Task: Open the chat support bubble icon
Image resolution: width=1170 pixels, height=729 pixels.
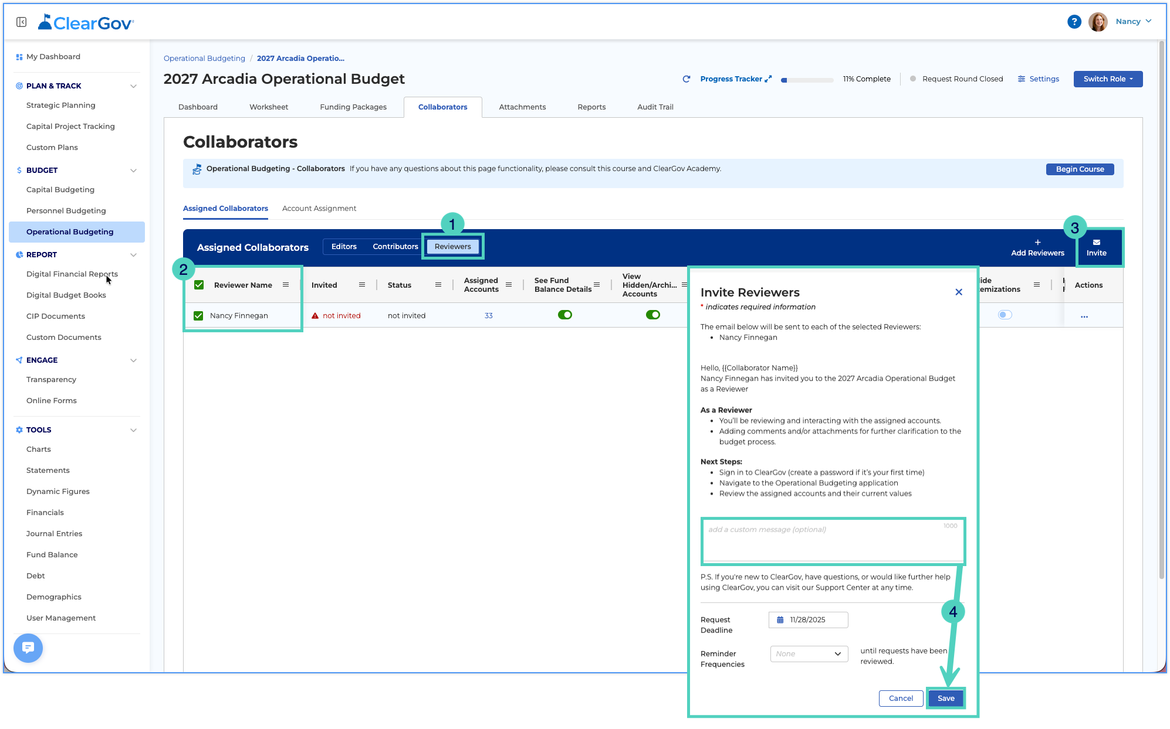Action: click(28, 648)
